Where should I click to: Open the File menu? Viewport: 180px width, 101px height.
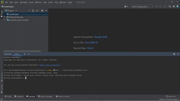click(6, 2)
